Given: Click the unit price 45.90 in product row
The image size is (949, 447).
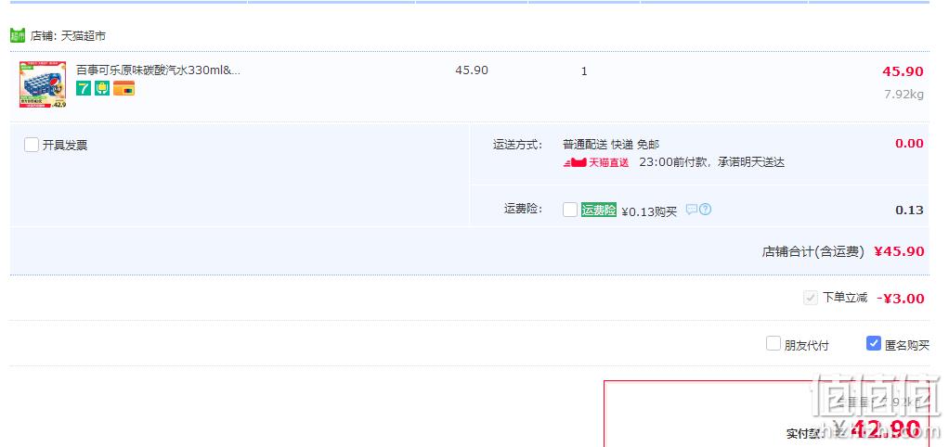Looking at the screenshot, I should pyautogui.click(x=472, y=70).
